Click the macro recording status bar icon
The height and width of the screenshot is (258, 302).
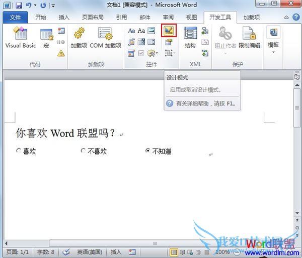point(132,252)
